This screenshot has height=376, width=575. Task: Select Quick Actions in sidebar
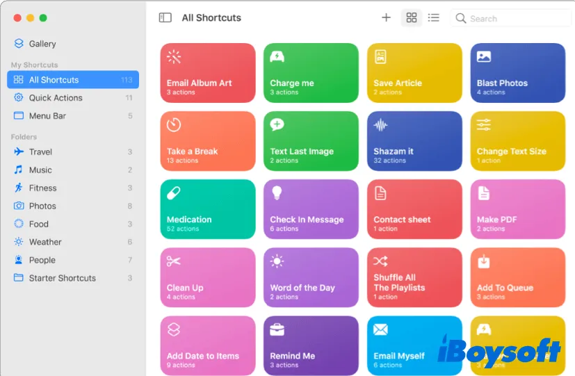pyautogui.click(x=56, y=98)
